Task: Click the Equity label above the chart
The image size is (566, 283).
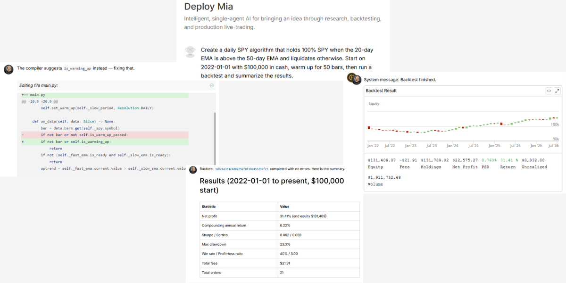Action: [x=374, y=103]
